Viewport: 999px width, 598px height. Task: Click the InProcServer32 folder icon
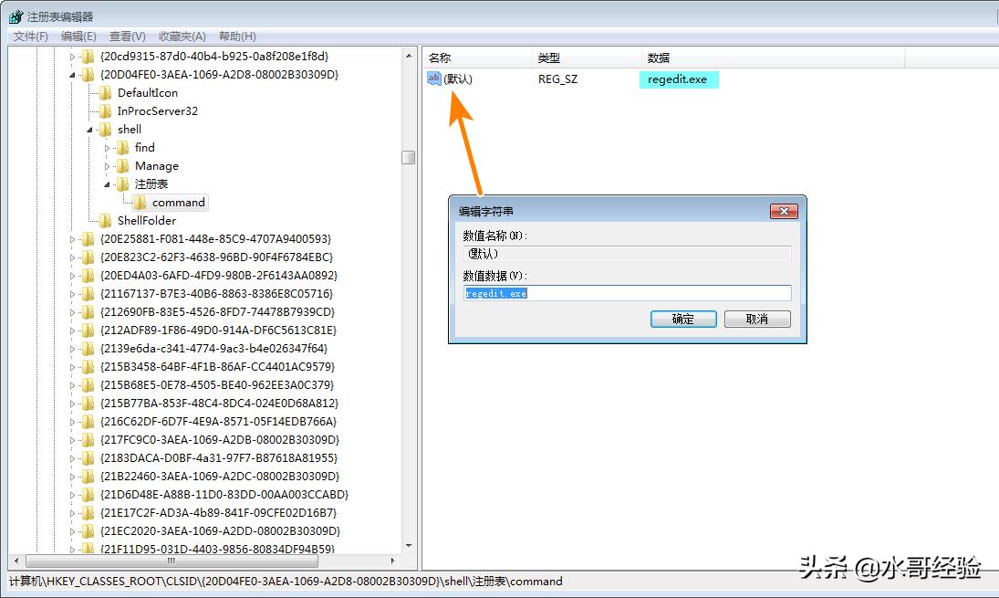click(x=106, y=111)
